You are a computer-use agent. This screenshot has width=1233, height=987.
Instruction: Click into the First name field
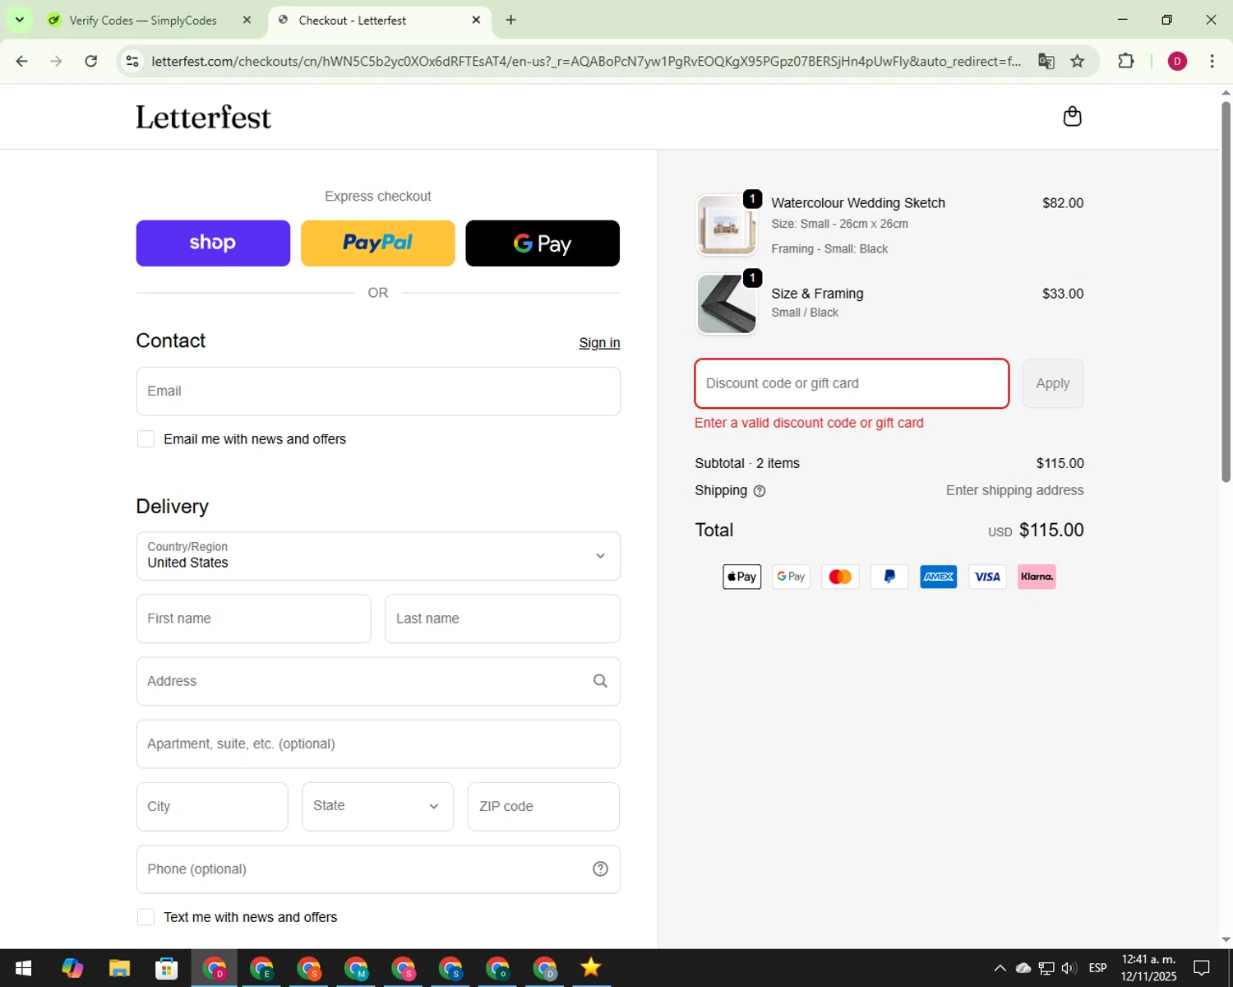(253, 619)
